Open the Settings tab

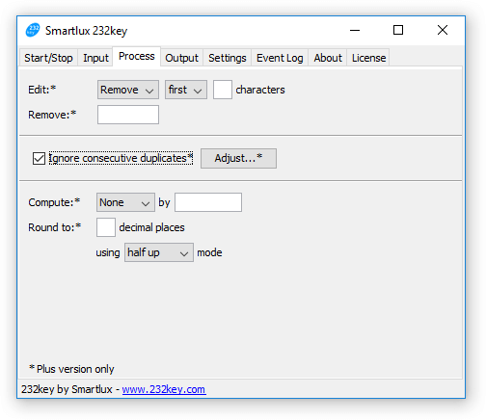(x=228, y=58)
